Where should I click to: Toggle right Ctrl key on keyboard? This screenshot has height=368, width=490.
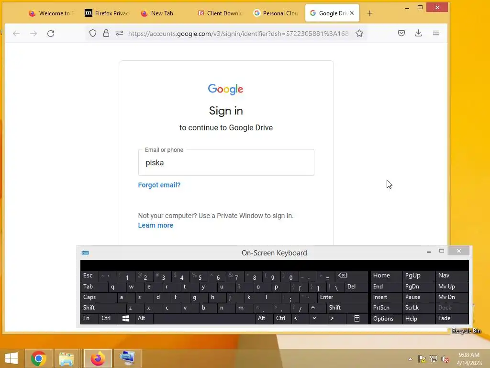pyautogui.click(x=282, y=318)
